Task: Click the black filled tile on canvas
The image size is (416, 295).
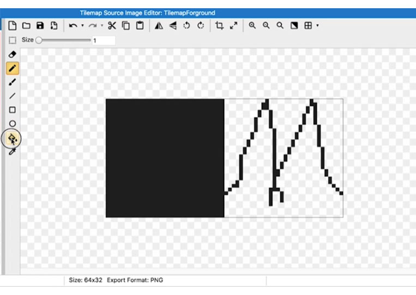Action: [165, 158]
